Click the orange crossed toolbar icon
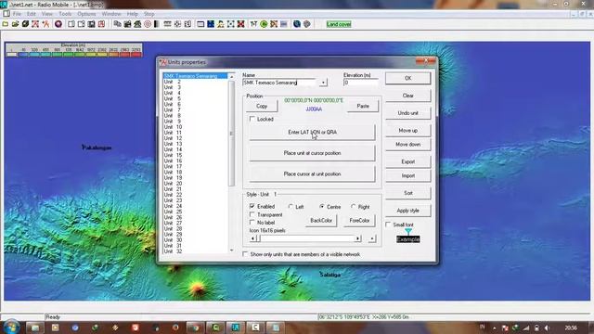The width and height of the screenshot is (594, 334). click(x=274, y=24)
